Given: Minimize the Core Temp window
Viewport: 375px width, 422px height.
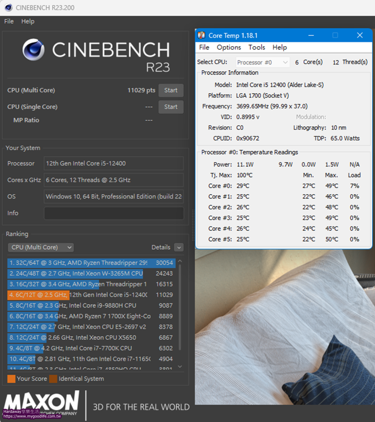Looking at the screenshot, I should point(311,36).
